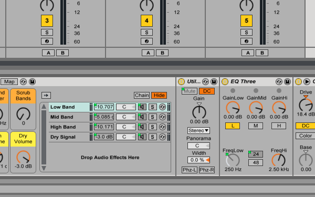The image size is (315, 197).
Task: Arm track 3 for recording
Action: (x=47, y=41)
